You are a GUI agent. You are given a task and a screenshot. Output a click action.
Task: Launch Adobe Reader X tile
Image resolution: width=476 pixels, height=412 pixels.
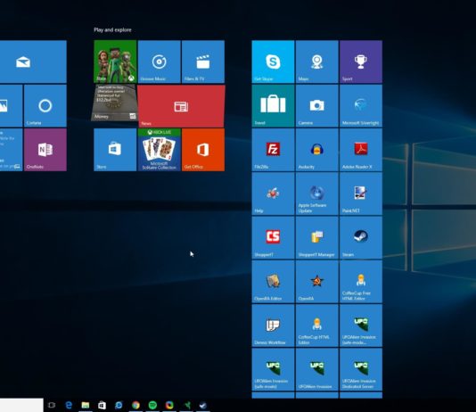click(x=361, y=150)
